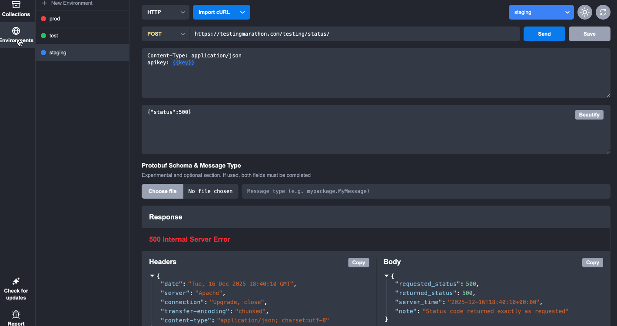Screen dimensions: 617x326
Task: Expand the Import cURL dropdown arrow
Action: pos(242,12)
